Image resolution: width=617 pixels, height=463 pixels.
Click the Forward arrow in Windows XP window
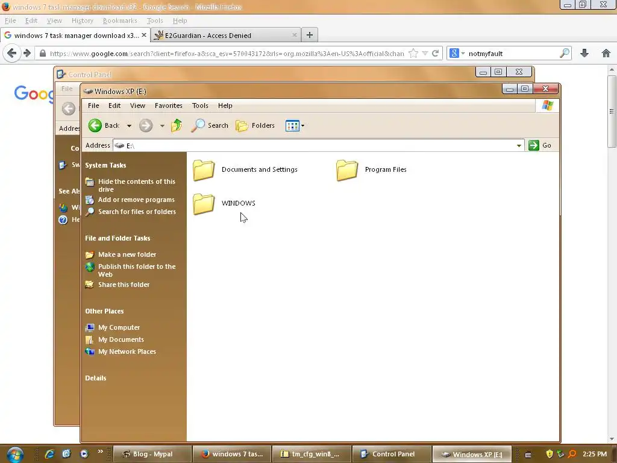point(146,125)
